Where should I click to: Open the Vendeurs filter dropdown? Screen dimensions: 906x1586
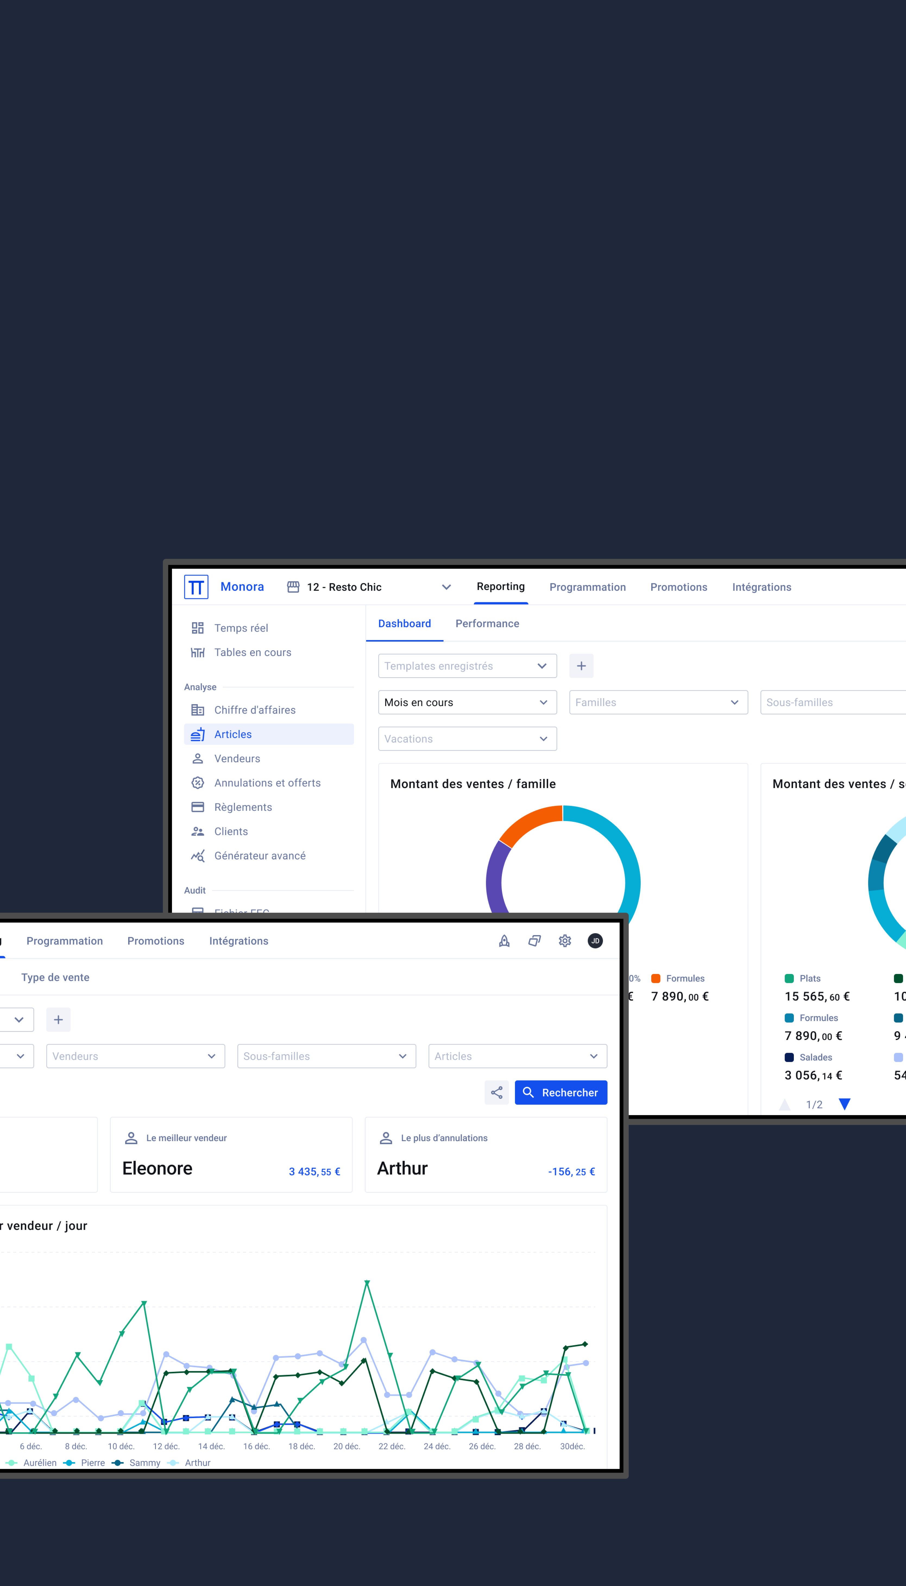point(136,1056)
